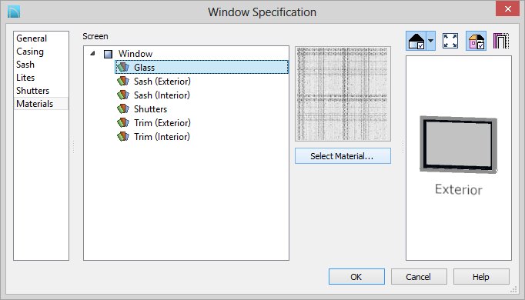The width and height of the screenshot is (525, 300).
Task: Click the Select Material button
Action: click(x=343, y=156)
